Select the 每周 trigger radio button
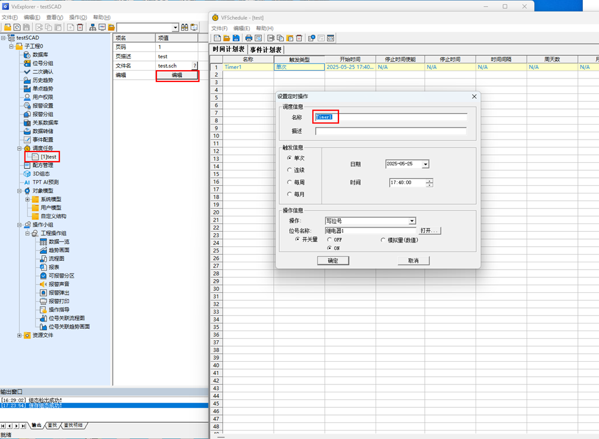The width and height of the screenshot is (599, 439). tap(289, 182)
